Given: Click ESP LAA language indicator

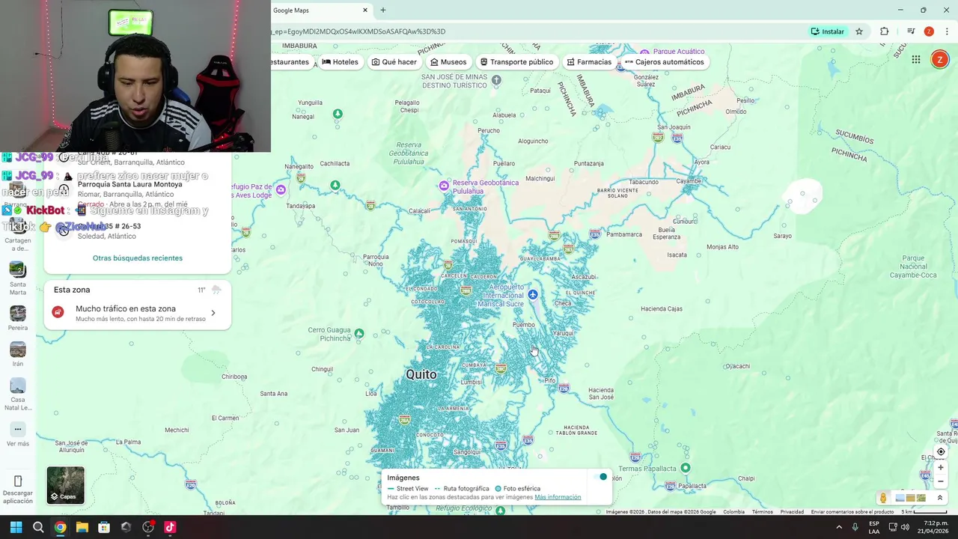Looking at the screenshot, I should (x=874, y=527).
